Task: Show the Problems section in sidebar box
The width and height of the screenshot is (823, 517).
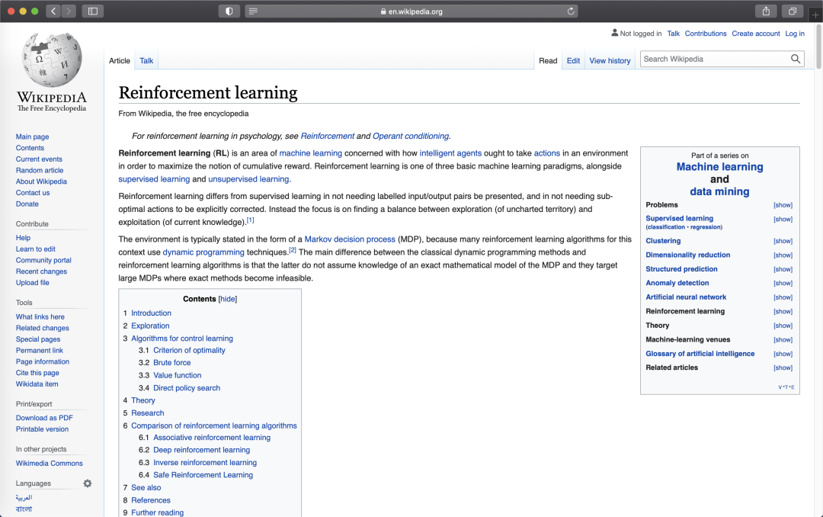Action: 783,205
